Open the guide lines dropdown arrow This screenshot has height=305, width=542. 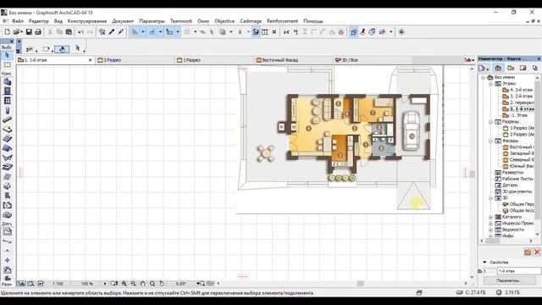pos(143,32)
